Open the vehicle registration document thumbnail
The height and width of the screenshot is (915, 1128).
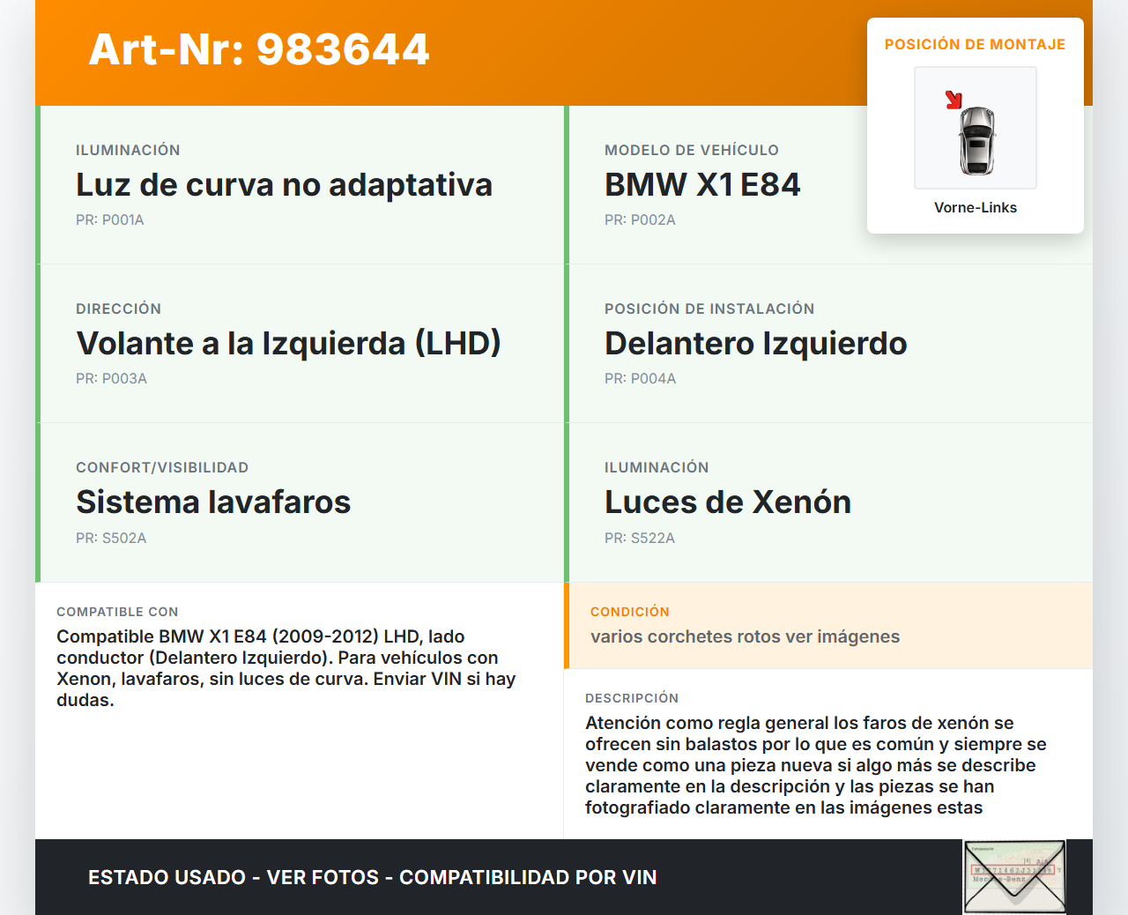1014,876
